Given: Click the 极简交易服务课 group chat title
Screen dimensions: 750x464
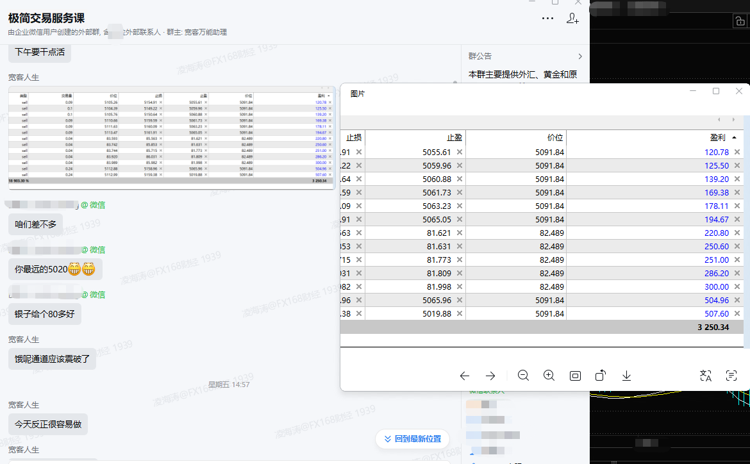Looking at the screenshot, I should point(46,19).
